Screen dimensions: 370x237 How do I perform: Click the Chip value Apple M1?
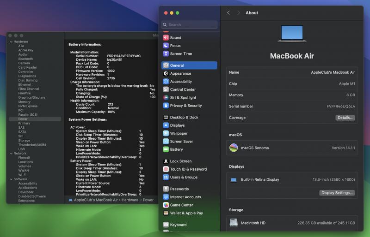tap(347, 83)
